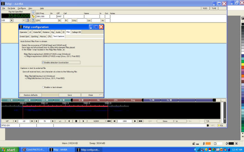The height and width of the screenshot is (152, 244).
Task: Click the security shield icon in system tray
Action: [206, 150]
